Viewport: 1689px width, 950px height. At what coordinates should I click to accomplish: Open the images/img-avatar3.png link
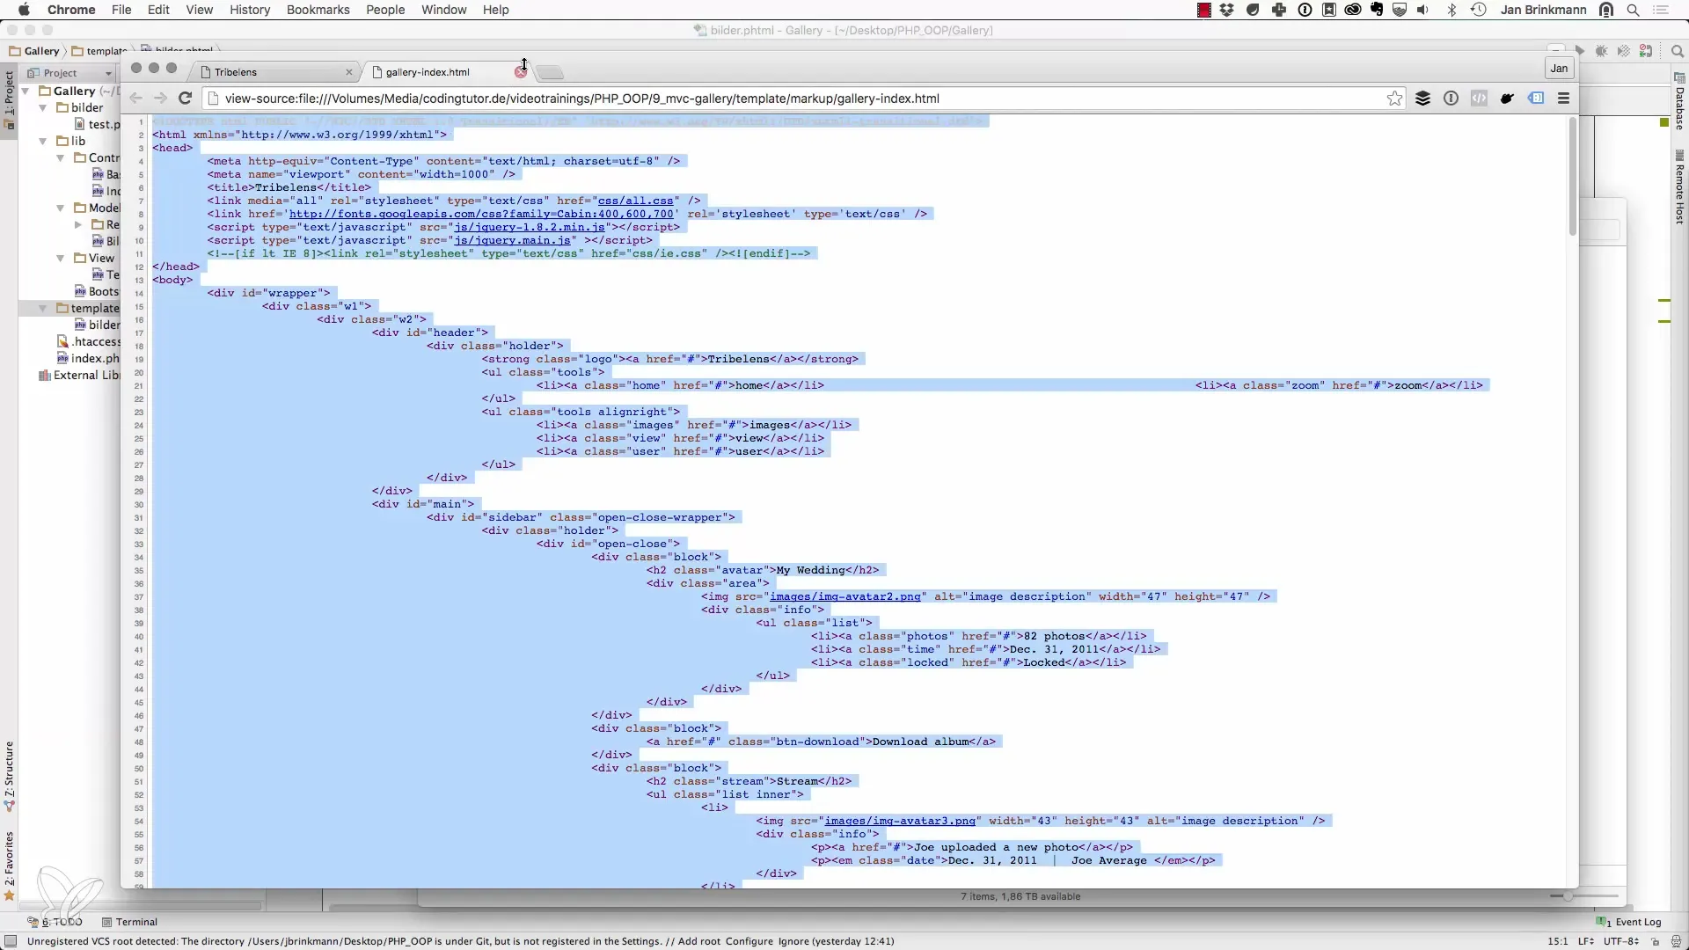pos(900,821)
